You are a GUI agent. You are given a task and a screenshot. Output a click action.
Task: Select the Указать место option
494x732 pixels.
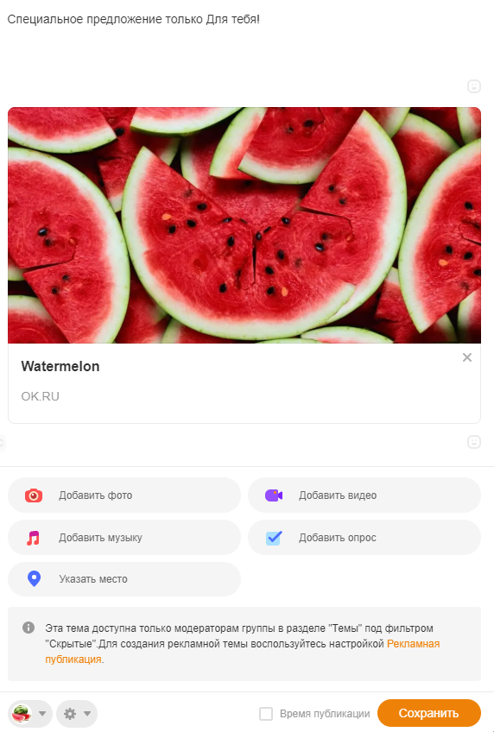[x=124, y=579]
